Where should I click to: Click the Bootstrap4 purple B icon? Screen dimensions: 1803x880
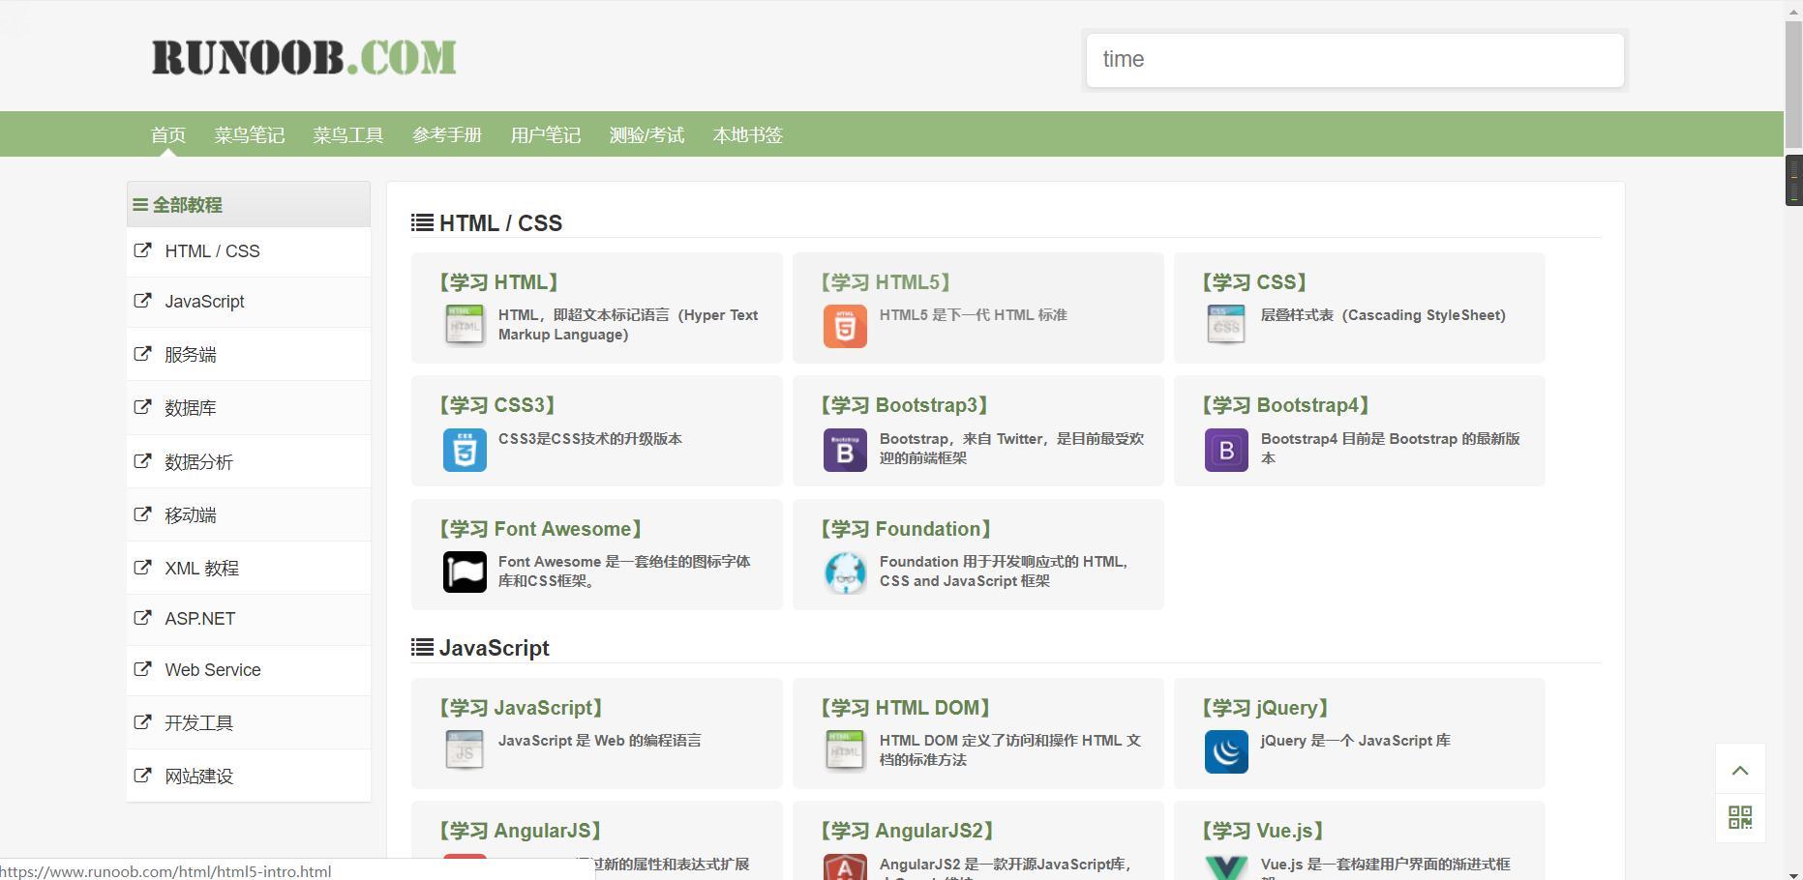[x=1226, y=450]
